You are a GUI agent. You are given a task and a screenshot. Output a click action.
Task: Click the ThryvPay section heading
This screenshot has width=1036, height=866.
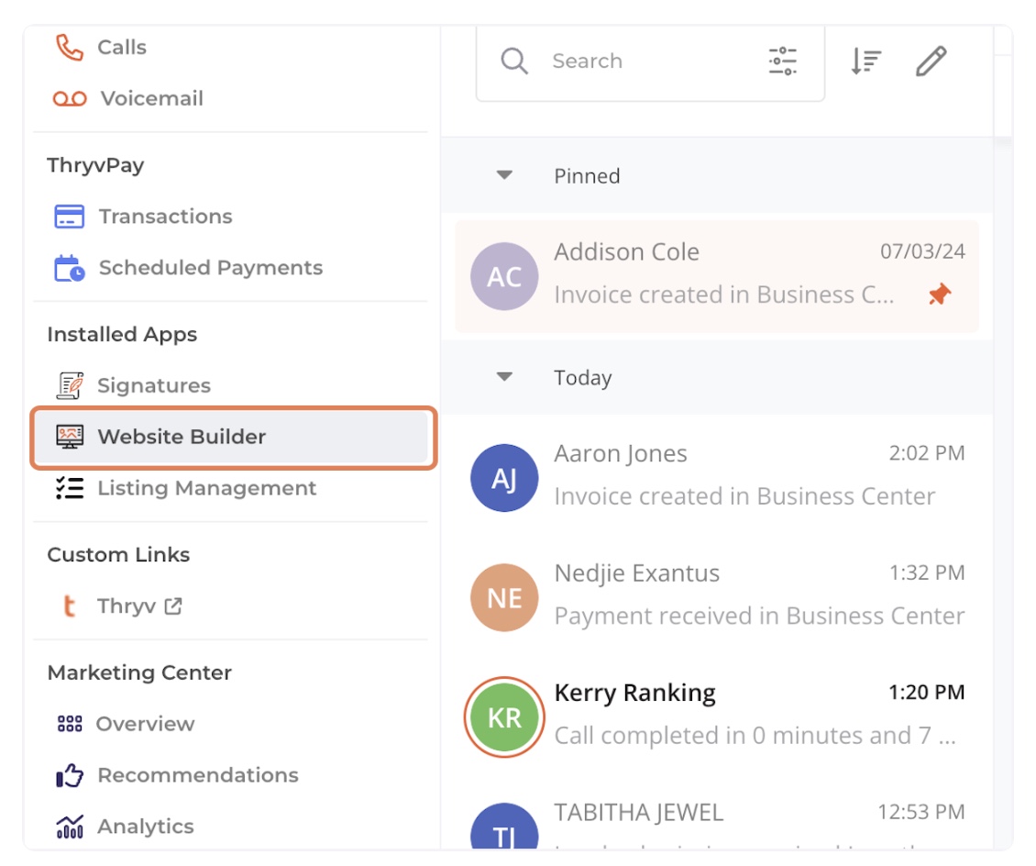(95, 165)
